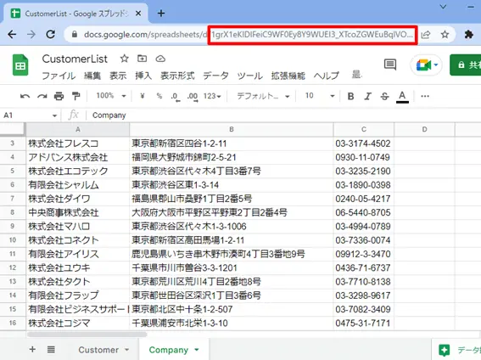Click the print icon in toolbar

(59, 97)
